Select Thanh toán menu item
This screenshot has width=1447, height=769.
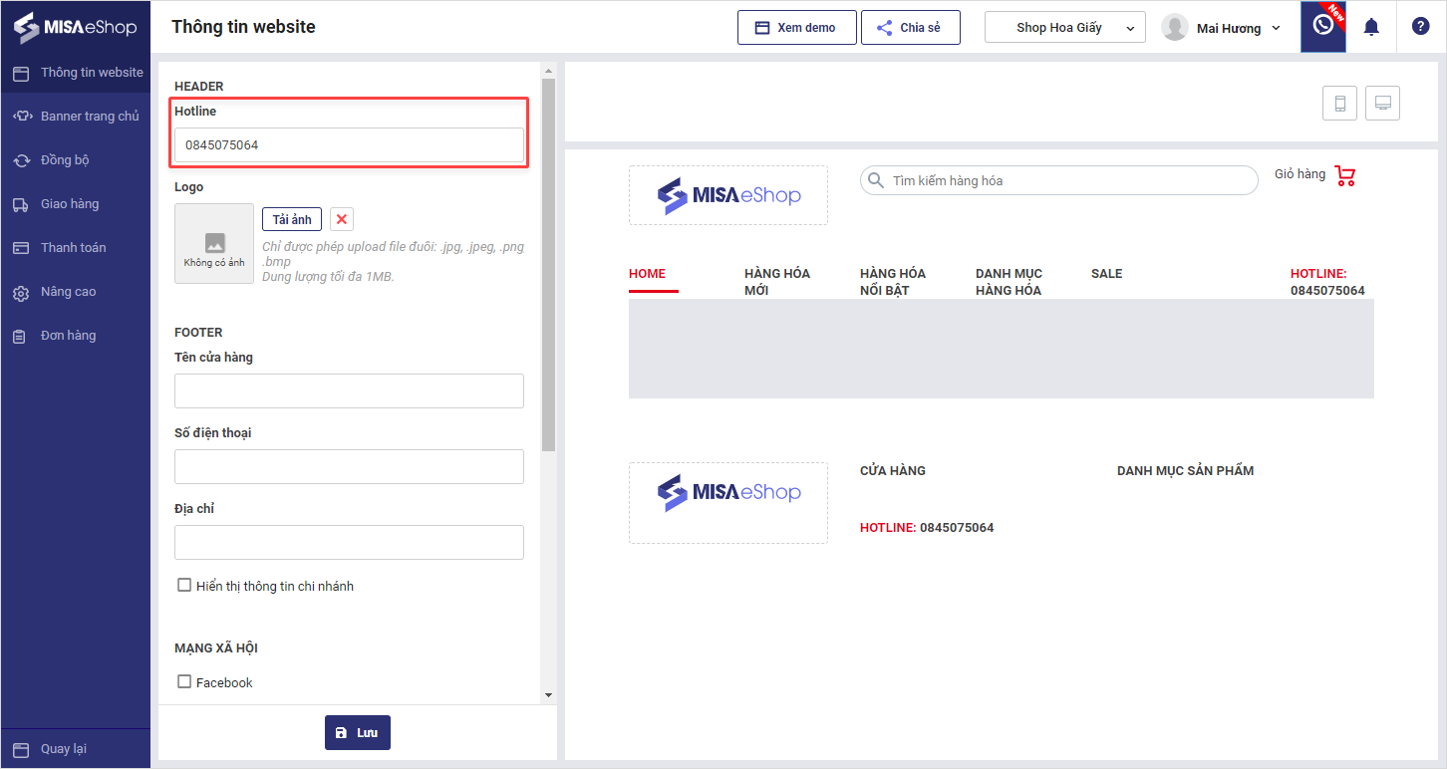pos(76,248)
